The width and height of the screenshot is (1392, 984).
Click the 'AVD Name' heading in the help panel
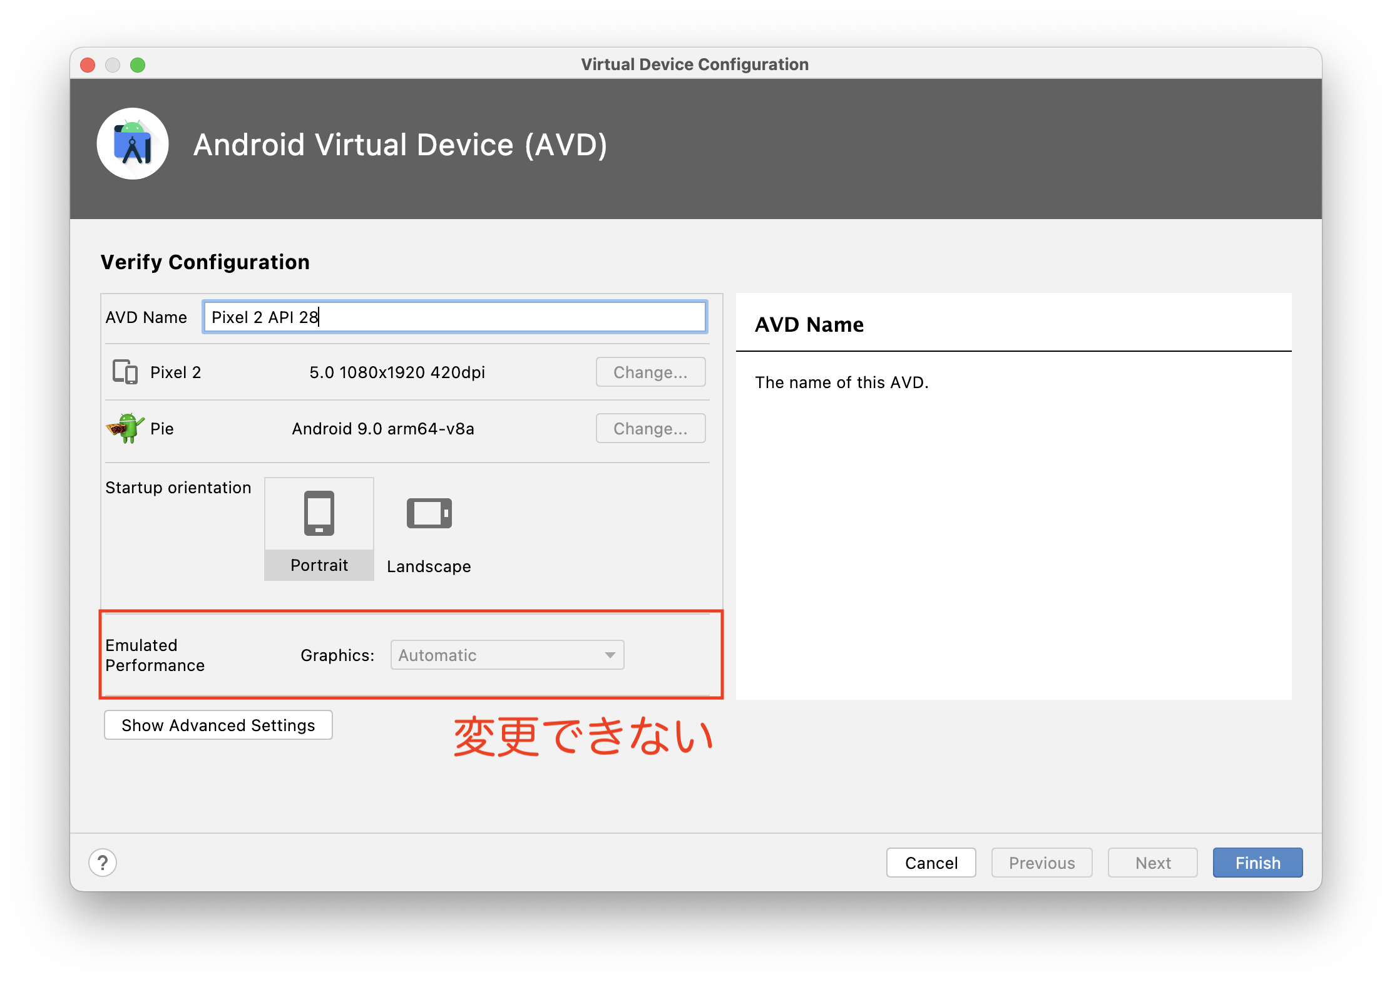tap(809, 324)
